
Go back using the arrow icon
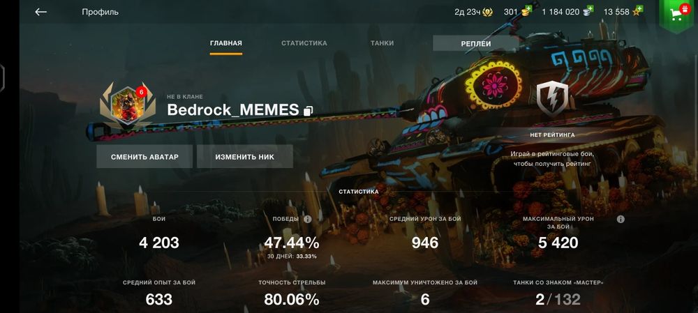tap(41, 12)
